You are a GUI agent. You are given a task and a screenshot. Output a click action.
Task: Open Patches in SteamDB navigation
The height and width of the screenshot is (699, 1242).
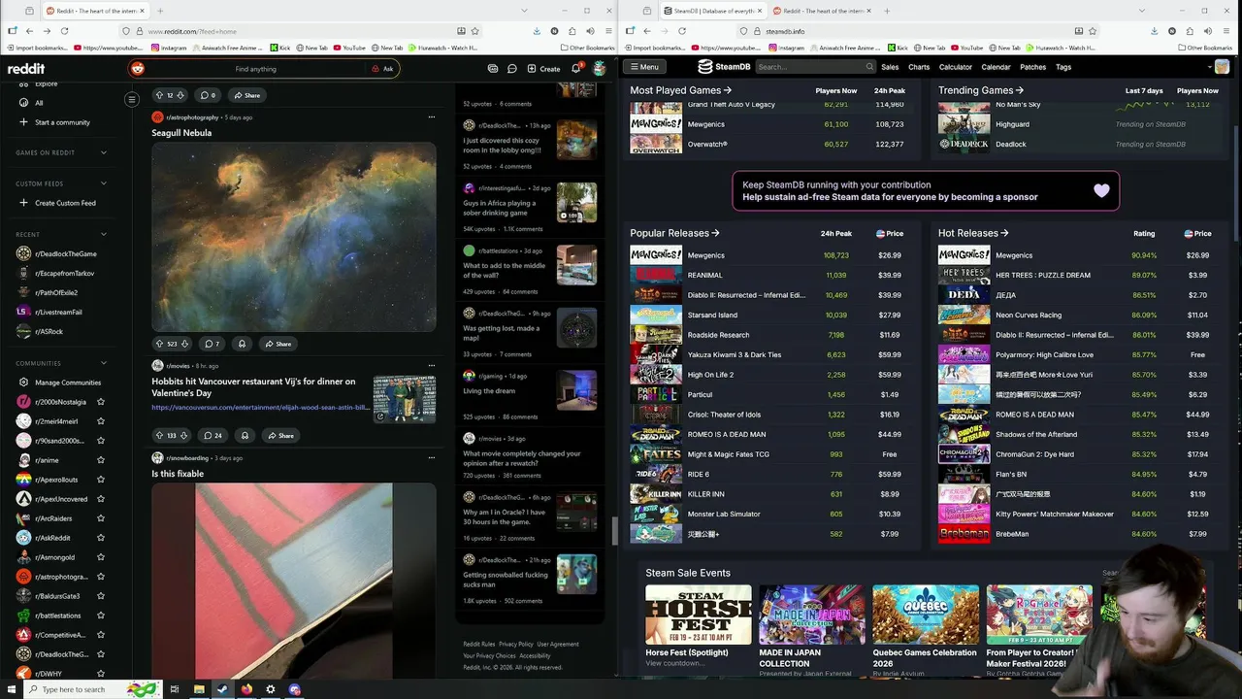click(1032, 67)
